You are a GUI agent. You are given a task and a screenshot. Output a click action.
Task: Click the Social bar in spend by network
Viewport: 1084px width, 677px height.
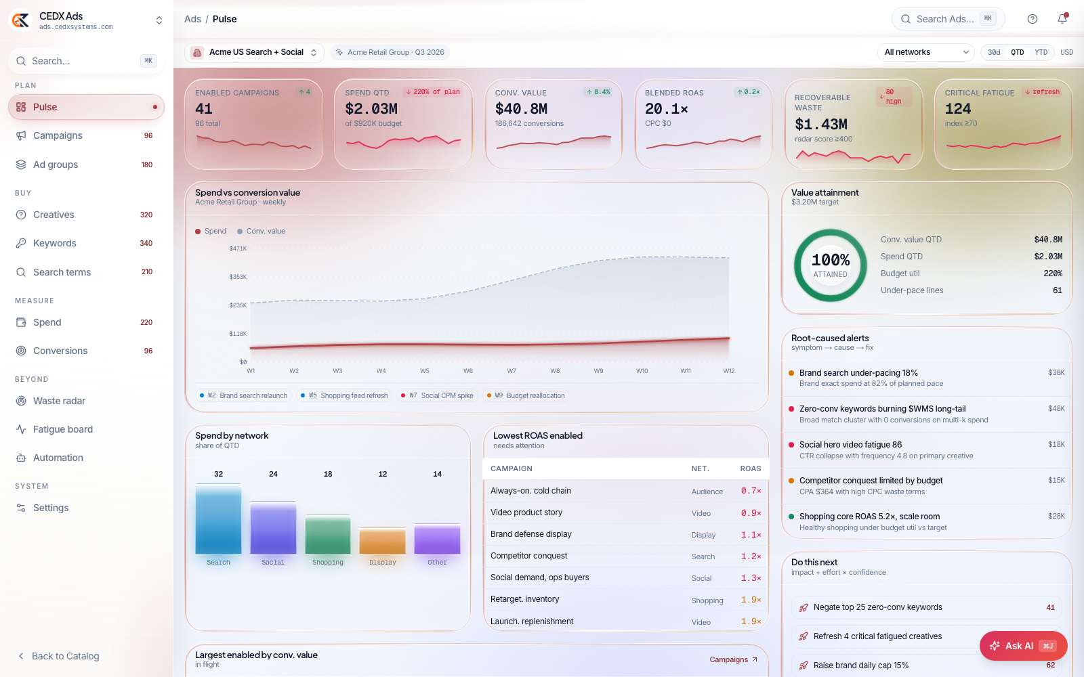(x=273, y=527)
